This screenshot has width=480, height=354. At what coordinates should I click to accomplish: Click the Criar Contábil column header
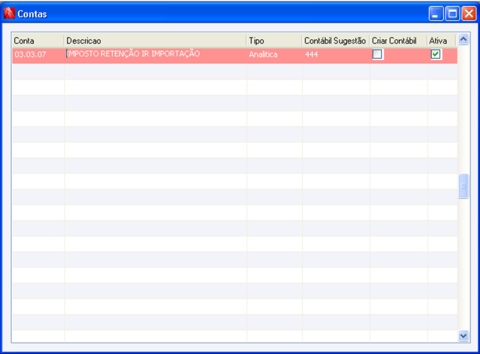point(396,41)
